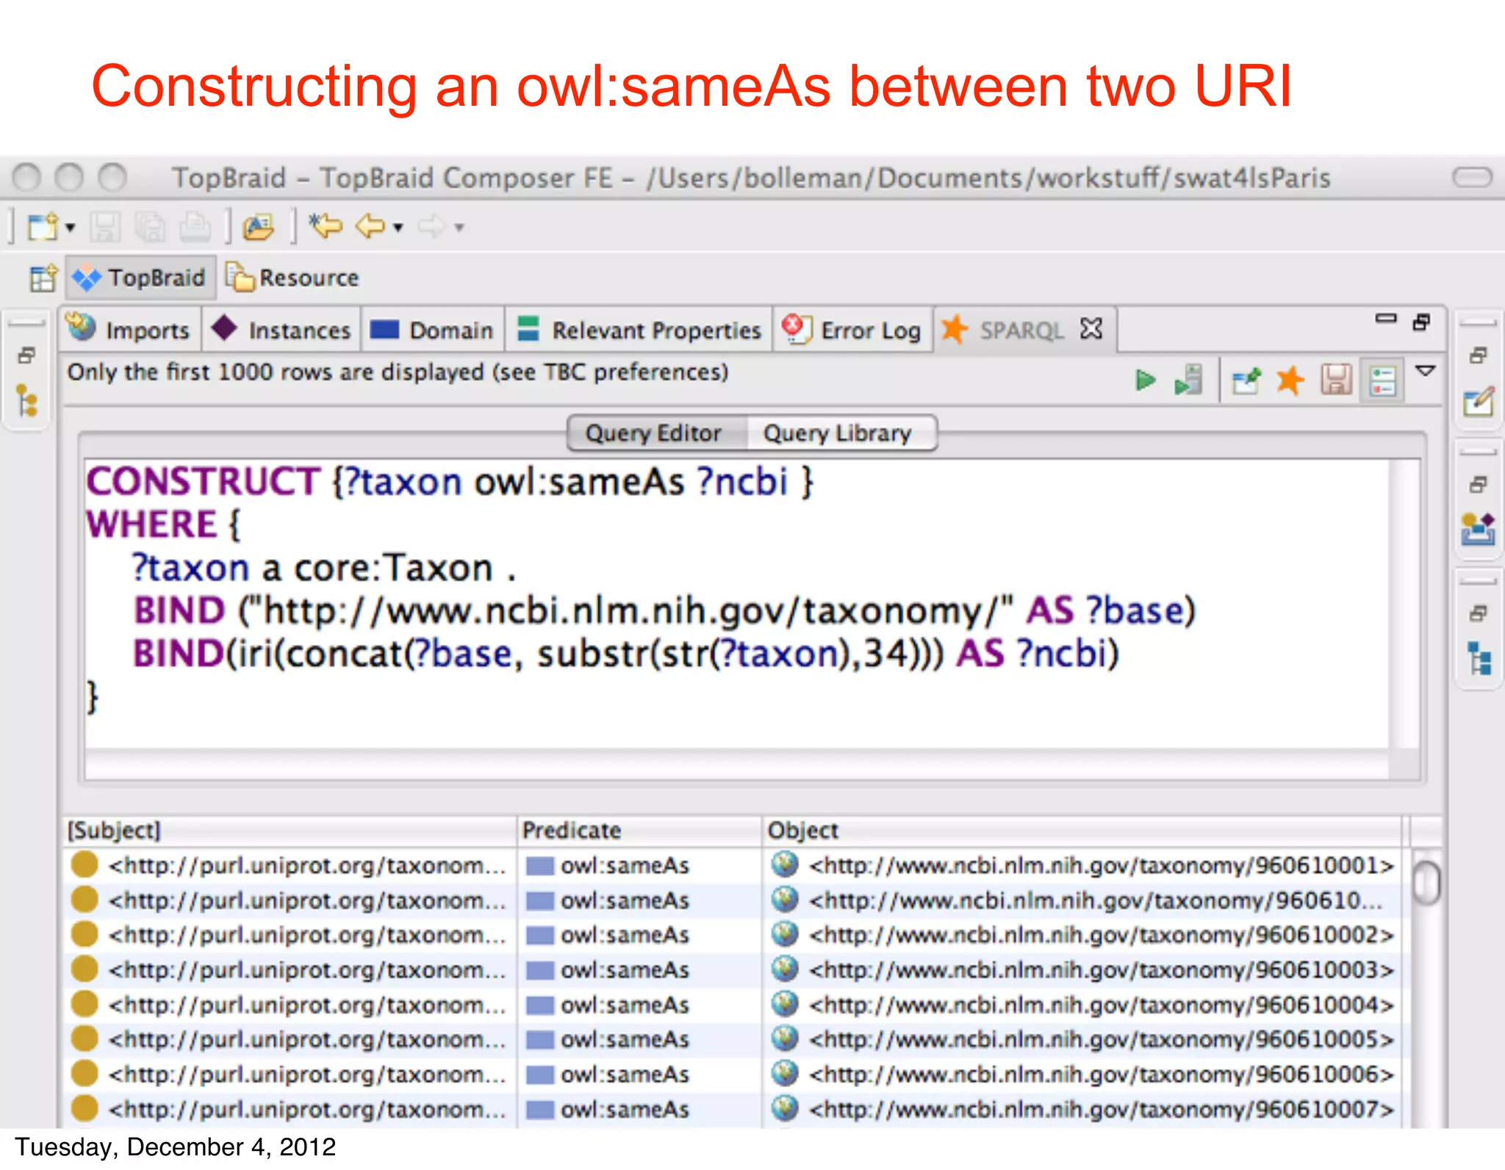This screenshot has width=1505, height=1170.
Task: Click the Object column header
Action: (1082, 831)
